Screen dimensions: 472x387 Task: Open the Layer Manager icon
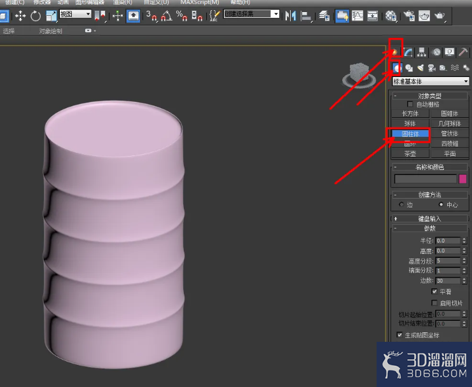tap(324, 16)
